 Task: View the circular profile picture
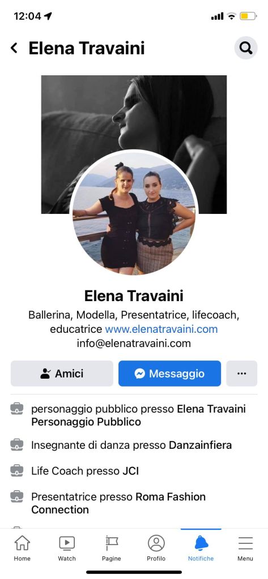click(134, 213)
